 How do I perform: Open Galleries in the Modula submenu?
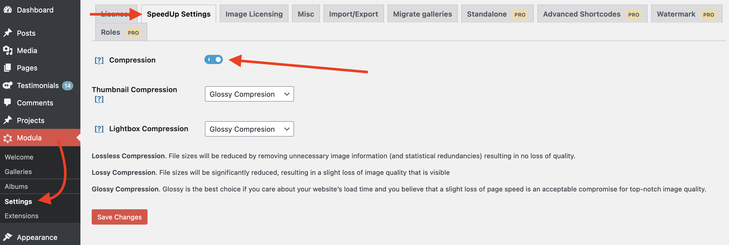tap(18, 172)
